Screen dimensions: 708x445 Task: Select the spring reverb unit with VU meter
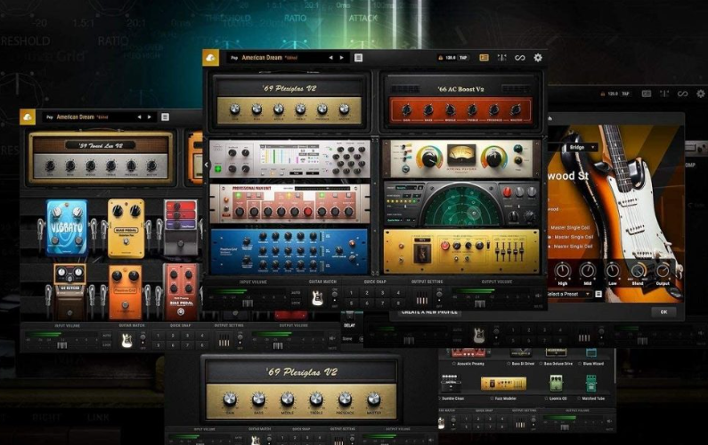[x=461, y=158]
